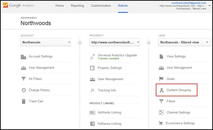This screenshot has width=213, height=130.
Task: Click the view User Management people icon
Action: [161, 68]
